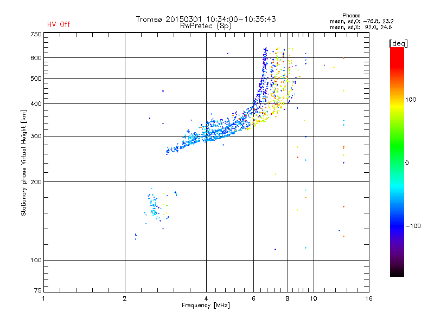Select the 'mean, sd,X: 92.0, 24.6' line

point(361,27)
